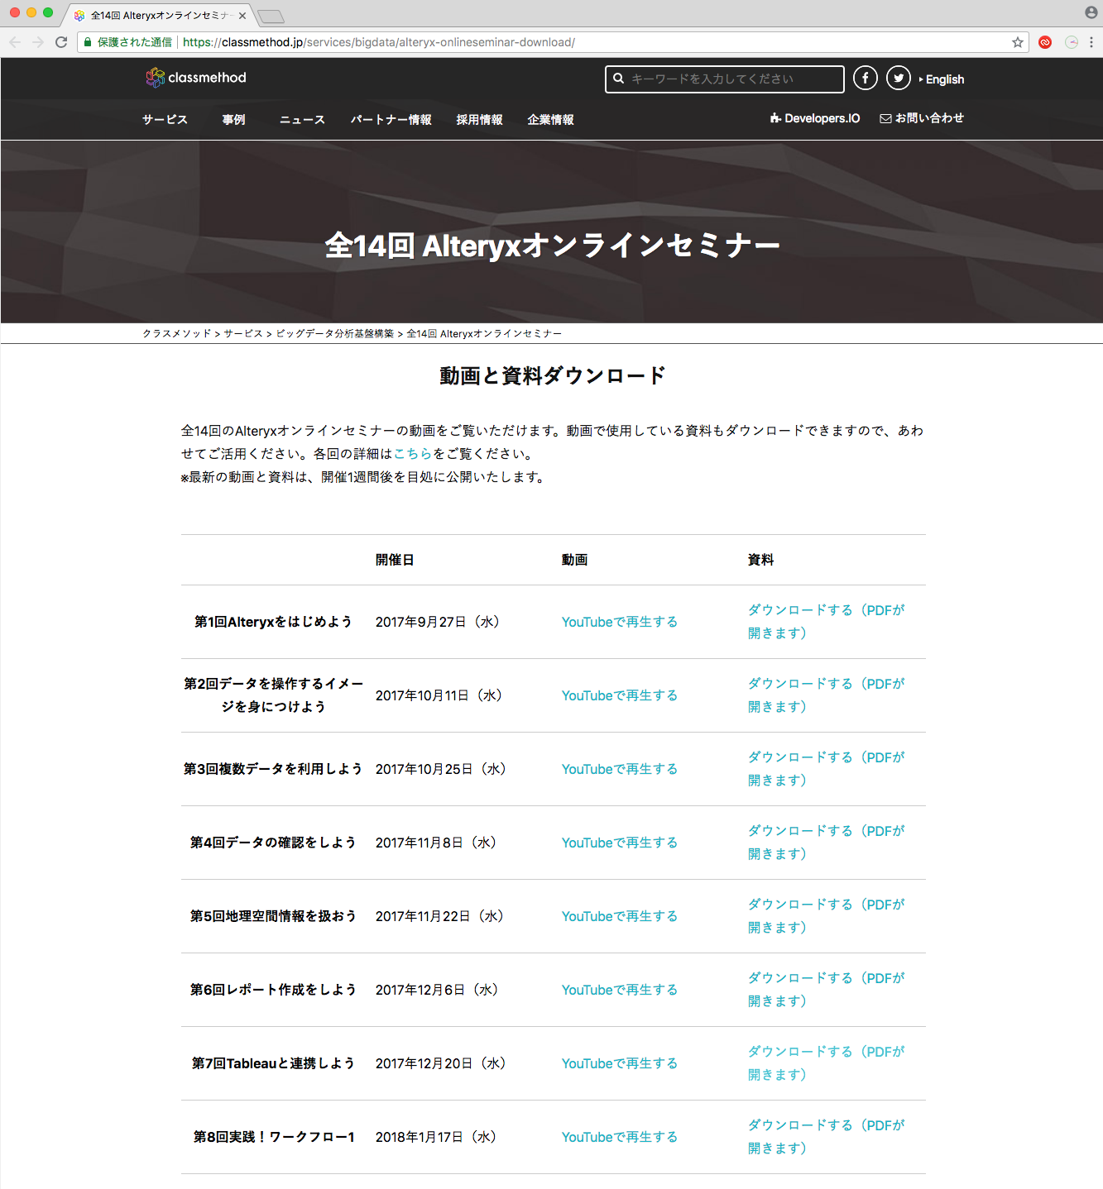Download 第7回 PDF material

[x=827, y=1063]
